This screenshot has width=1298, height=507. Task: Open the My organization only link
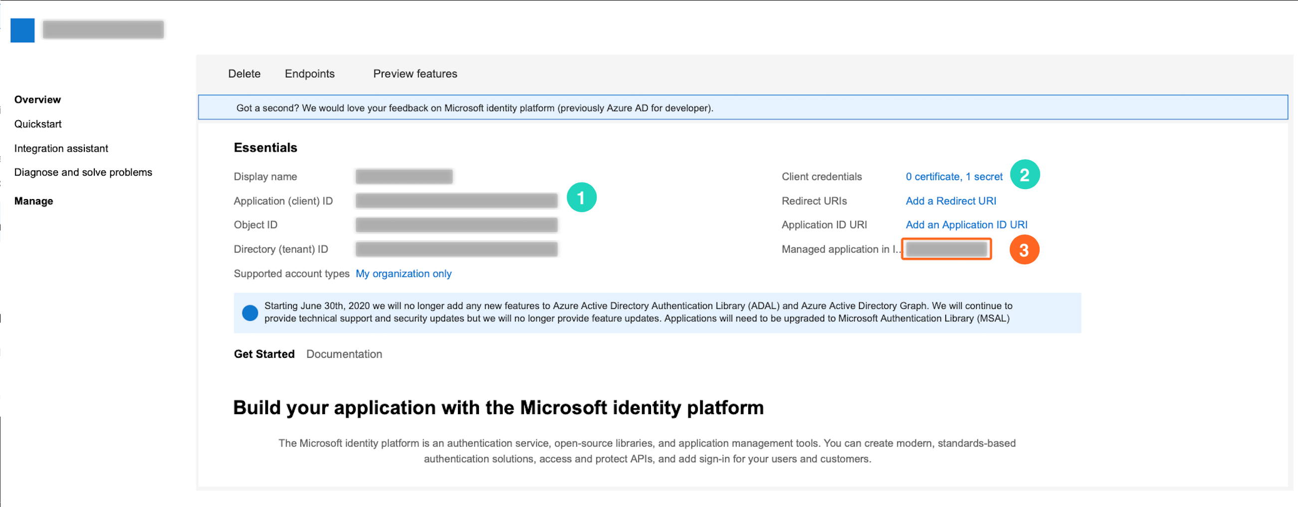403,273
